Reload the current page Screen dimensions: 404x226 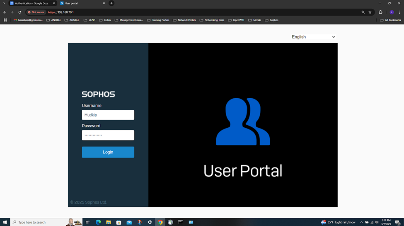coord(19,12)
